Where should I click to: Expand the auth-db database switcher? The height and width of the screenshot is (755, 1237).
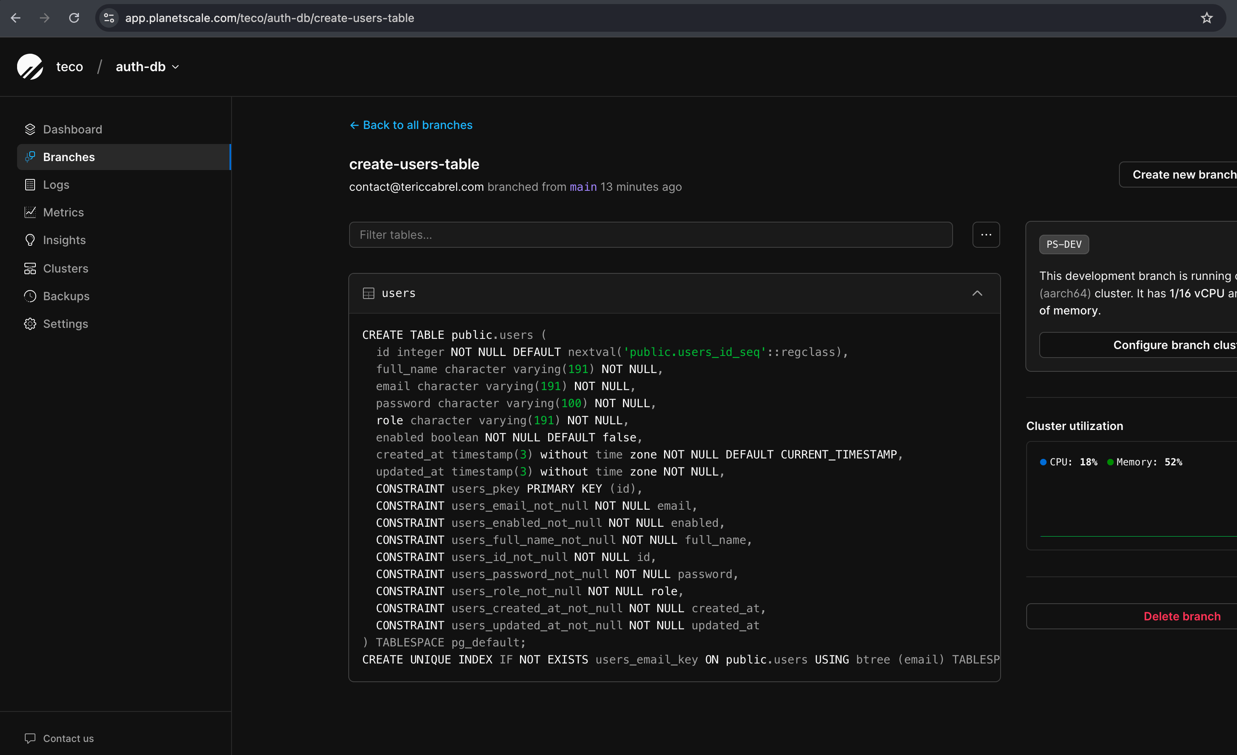pyautogui.click(x=146, y=66)
